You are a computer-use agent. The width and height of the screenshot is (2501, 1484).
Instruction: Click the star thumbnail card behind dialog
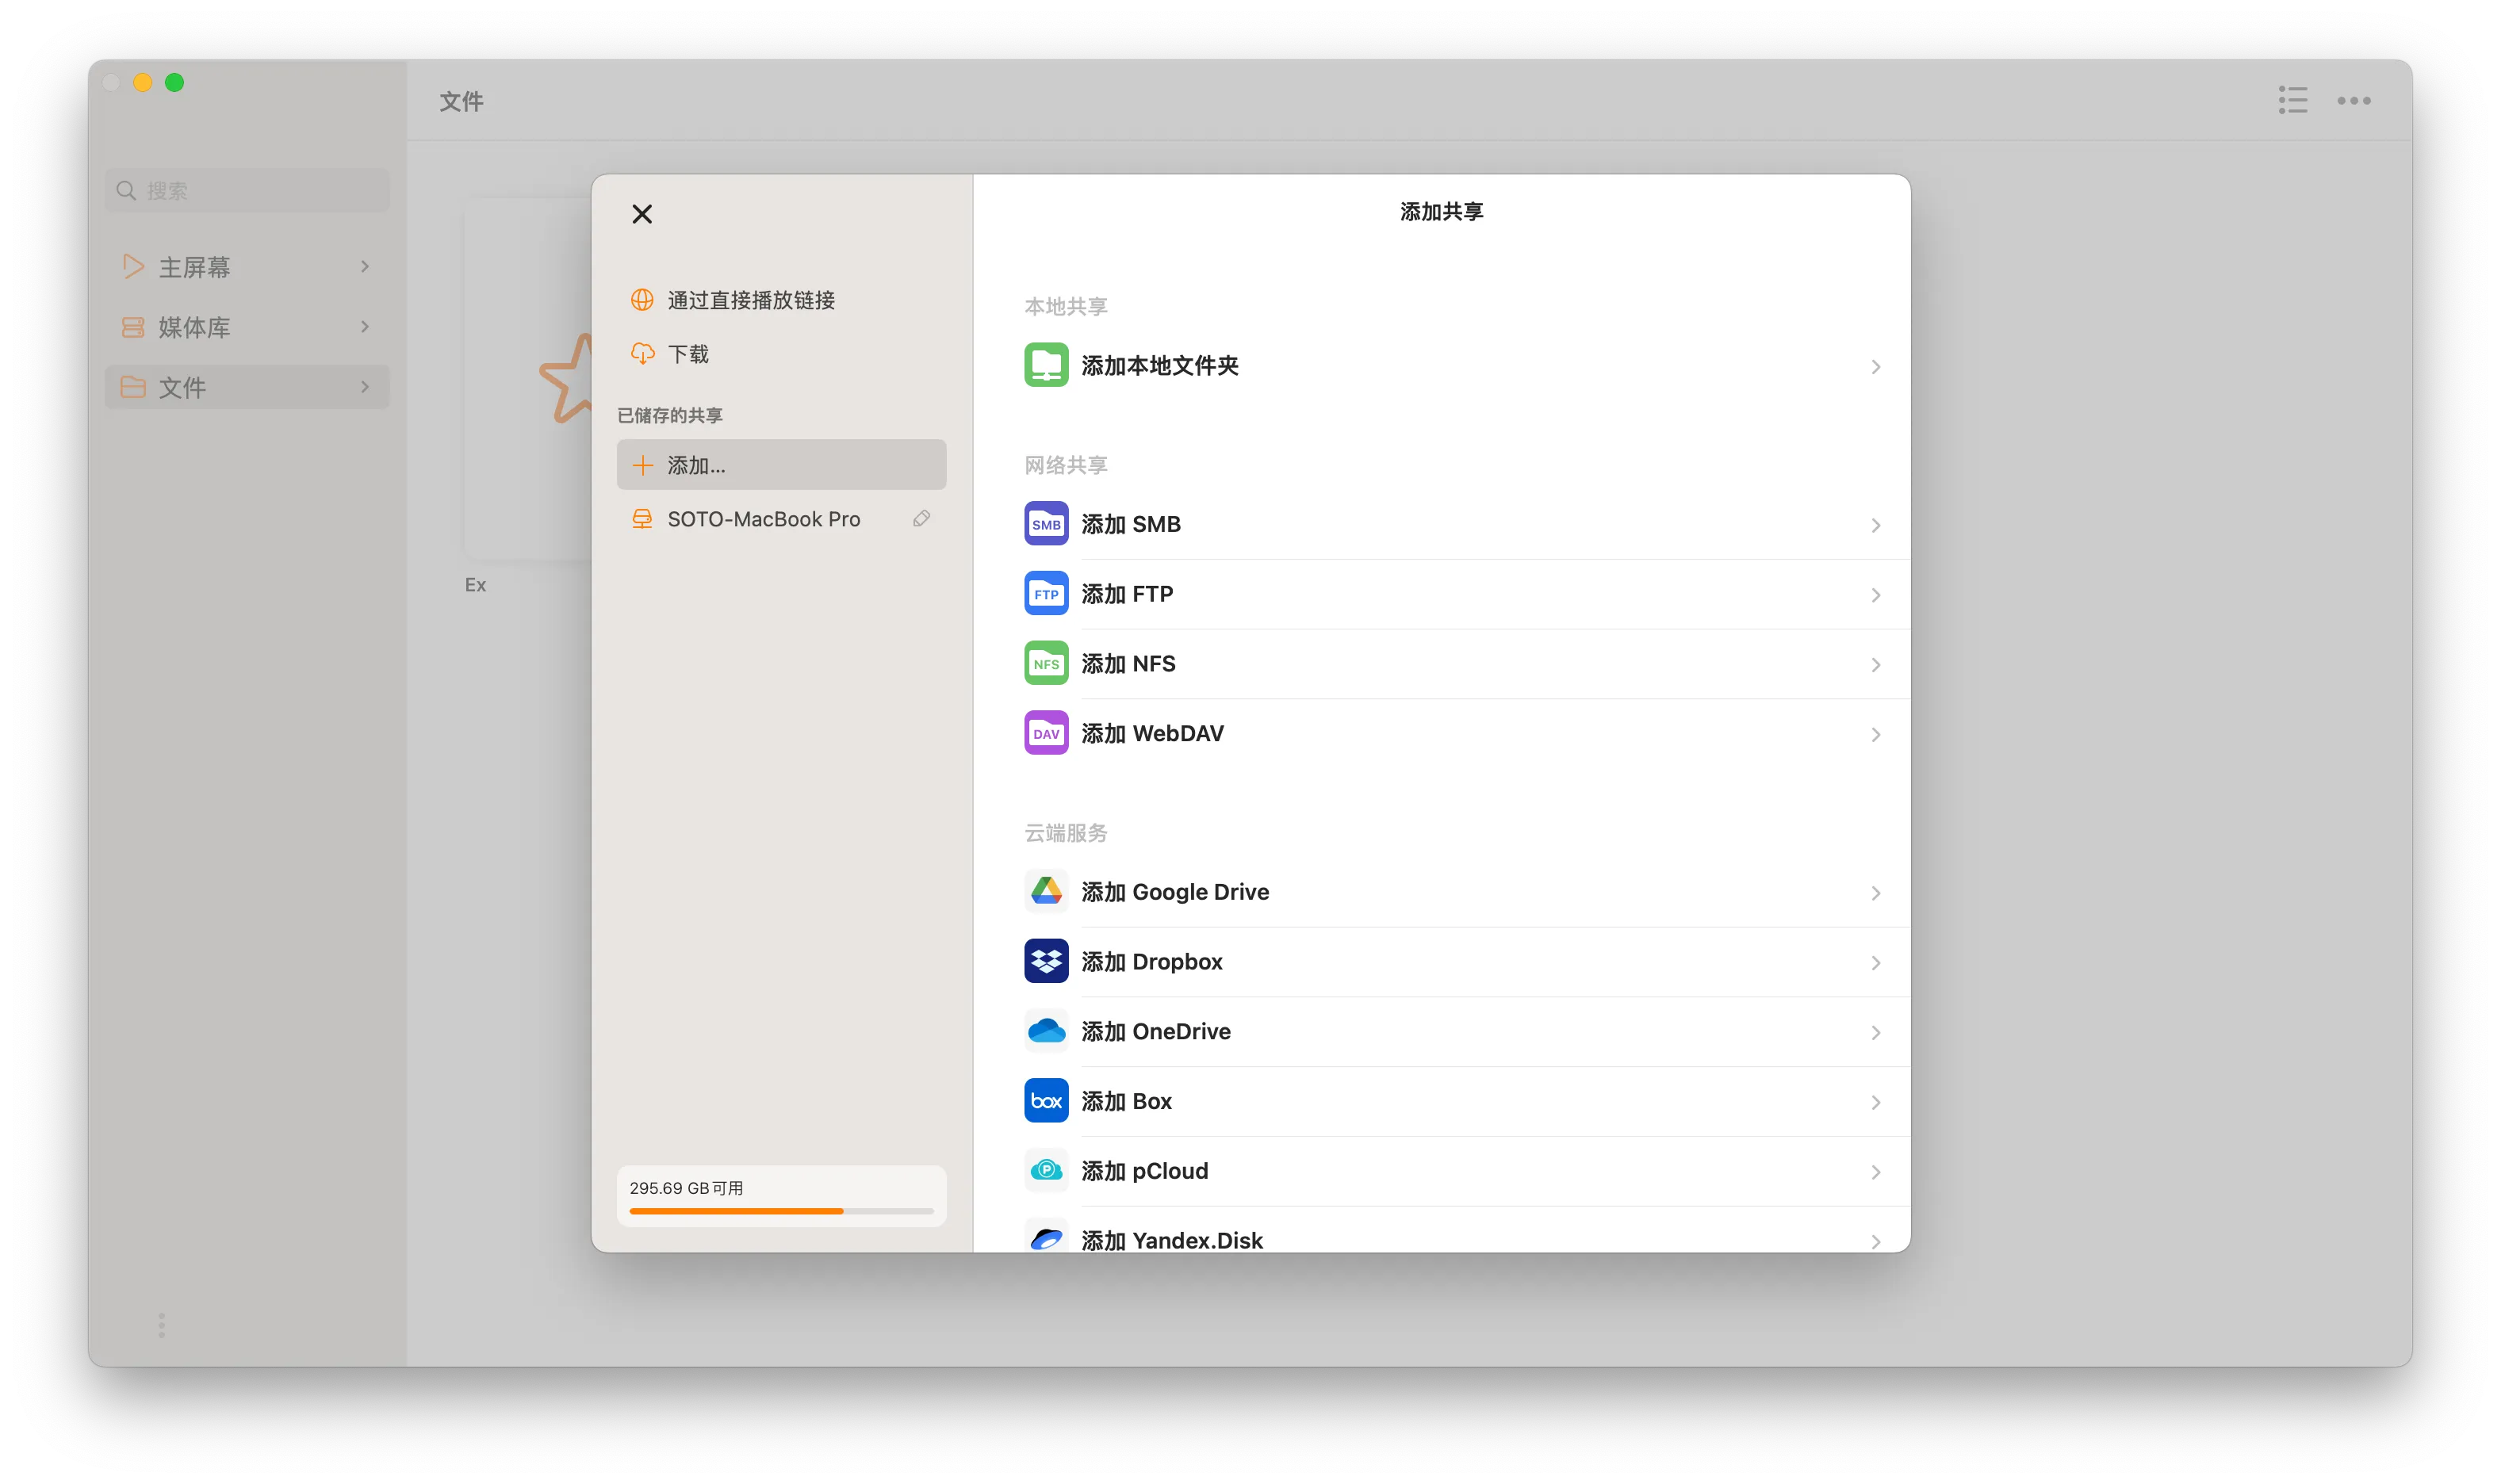click(x=530, y=377)
